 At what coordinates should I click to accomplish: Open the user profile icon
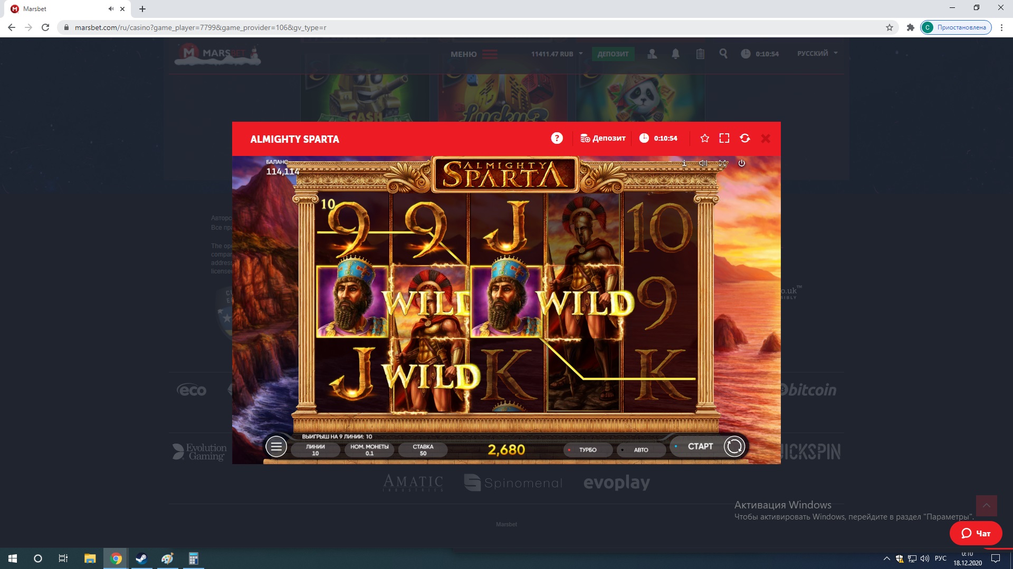coord(652,54)
